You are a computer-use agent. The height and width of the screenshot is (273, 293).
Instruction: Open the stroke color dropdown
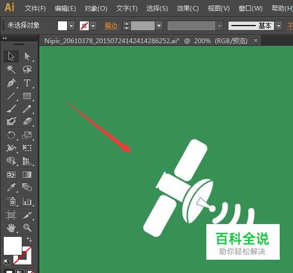pyautogui.click(x=93, y=26)
